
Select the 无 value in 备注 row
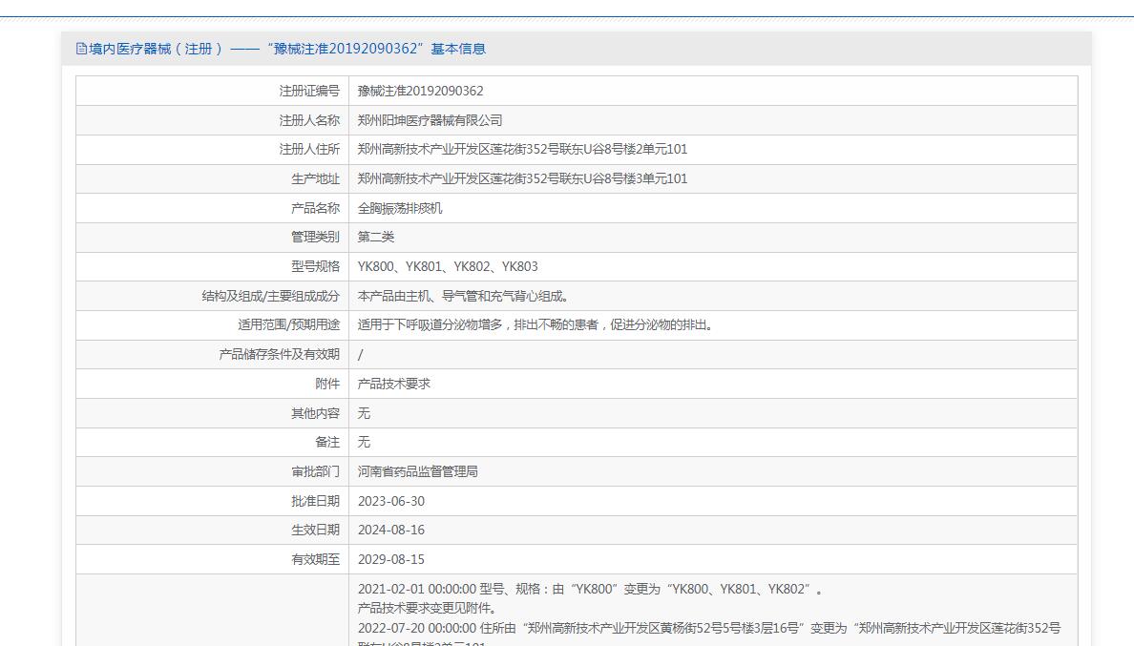pos(364,442)
